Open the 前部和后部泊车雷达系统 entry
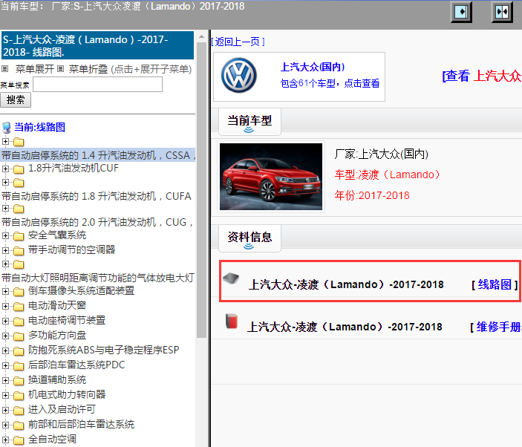 click(81, 424)
